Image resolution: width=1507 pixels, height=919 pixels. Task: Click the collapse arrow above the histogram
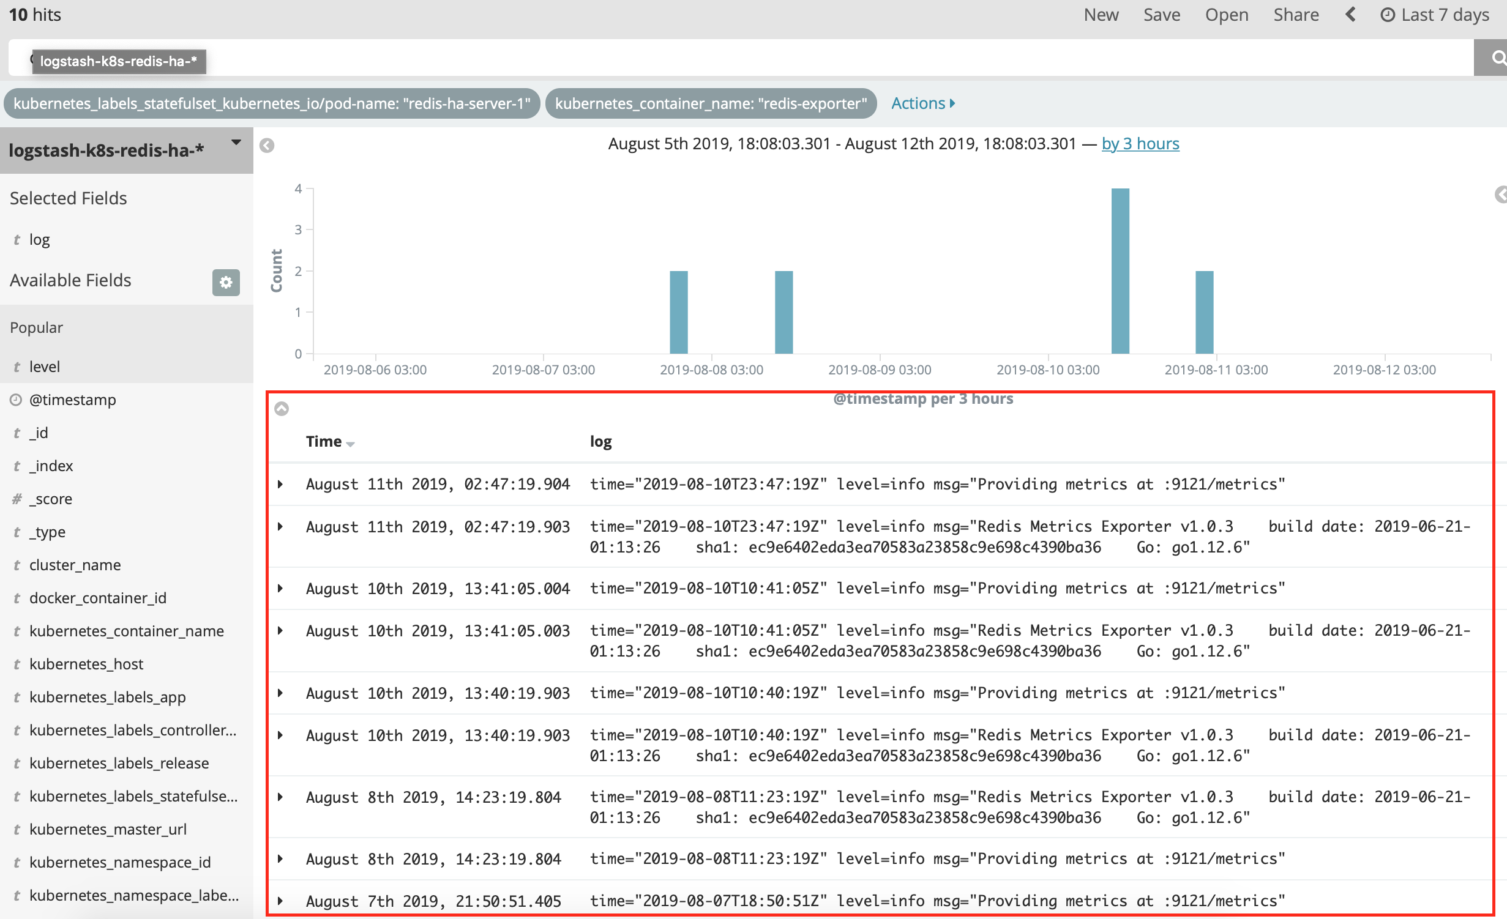coord(266,146)
